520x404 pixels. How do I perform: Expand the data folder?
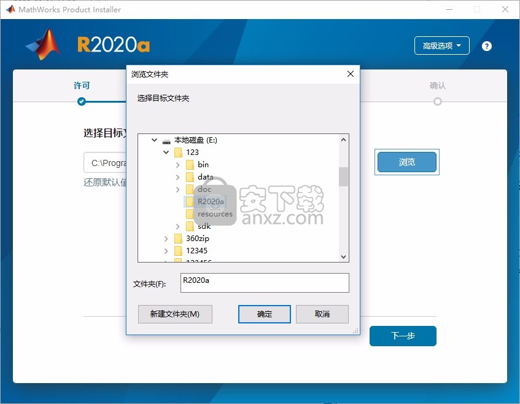point(178,177)
